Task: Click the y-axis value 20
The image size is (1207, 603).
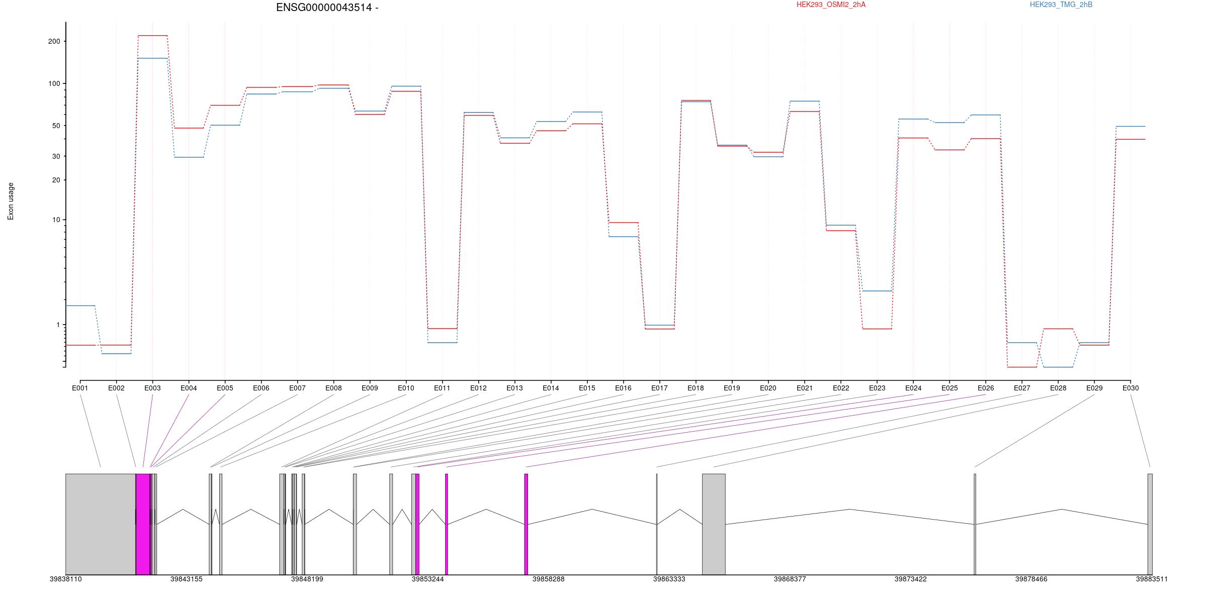Action: pos(56,180)
